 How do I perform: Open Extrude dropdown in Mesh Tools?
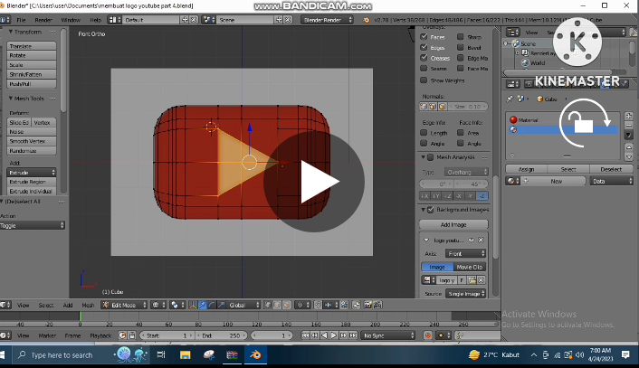[x=32, y=172]
